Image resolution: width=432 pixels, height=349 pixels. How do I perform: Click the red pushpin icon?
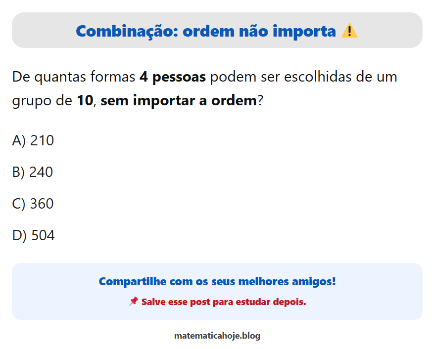(x=133, y=301)
